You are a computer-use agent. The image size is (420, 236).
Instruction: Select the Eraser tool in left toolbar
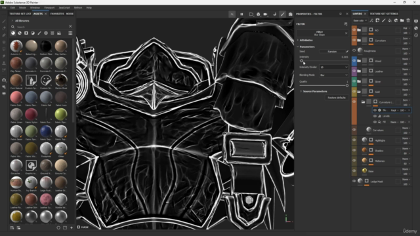[4, 28]
